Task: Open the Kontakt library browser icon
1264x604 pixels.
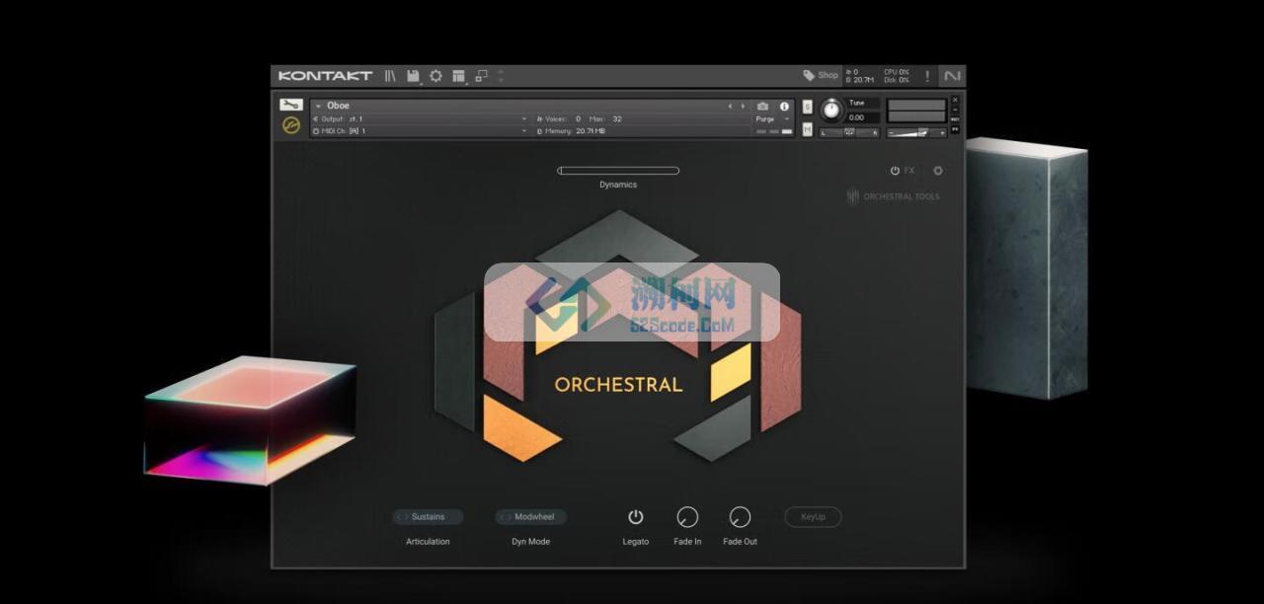Action: click(391, 75)
